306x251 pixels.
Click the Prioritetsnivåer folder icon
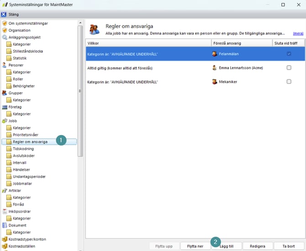click(x=9, y=135)
